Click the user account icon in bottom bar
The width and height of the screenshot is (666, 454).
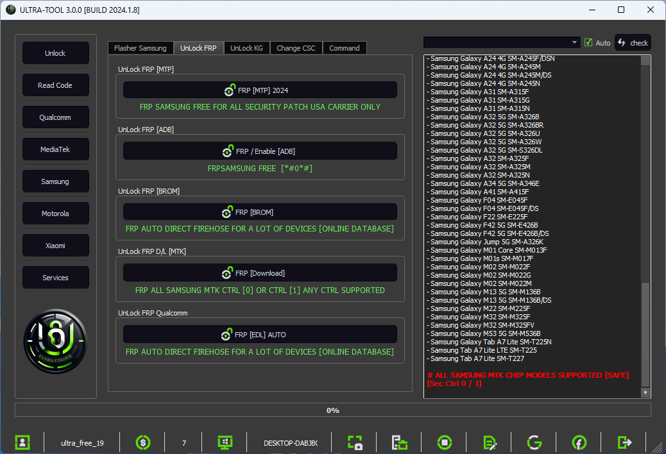(x=22, y=442)
